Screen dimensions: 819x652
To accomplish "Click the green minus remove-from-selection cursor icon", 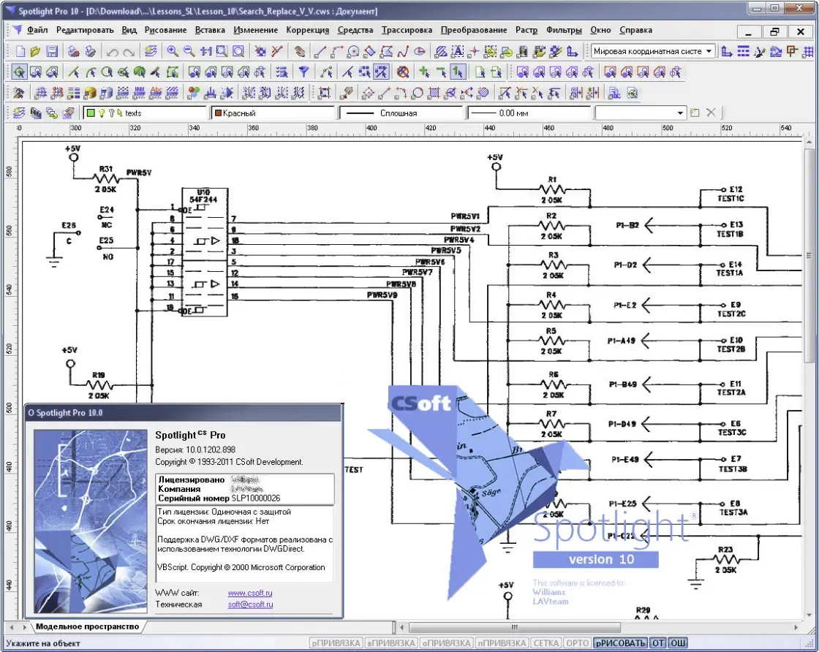I will [441, 72].
